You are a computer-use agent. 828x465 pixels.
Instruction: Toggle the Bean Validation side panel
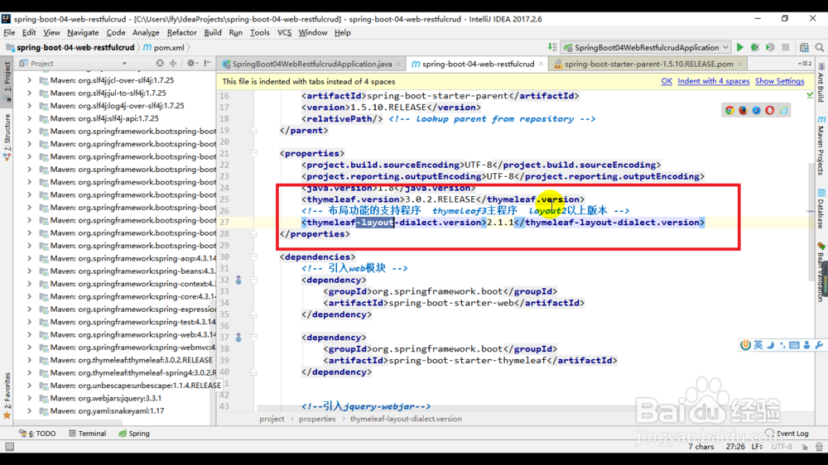pyautogui.click(x=821, y=273)
